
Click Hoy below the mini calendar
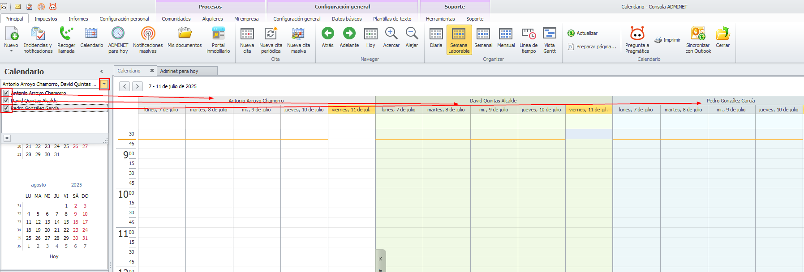[x=54, y=256]
